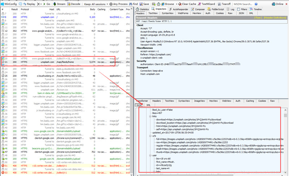Sort sessions by the Body column header

[x=92, y=9]
